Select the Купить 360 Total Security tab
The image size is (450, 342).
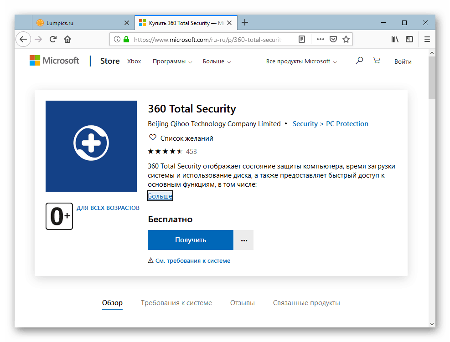[x=186, y=23]
